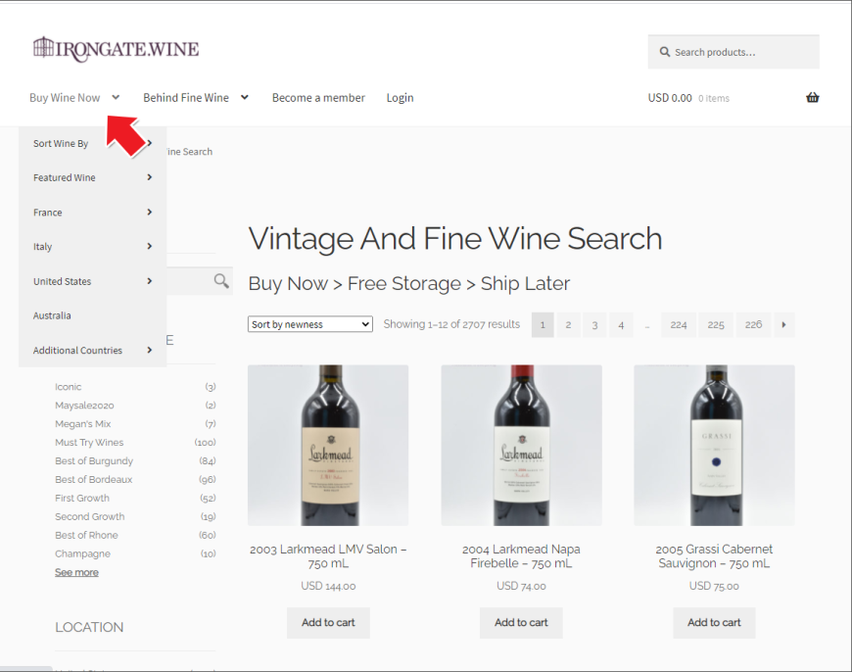Expand United States submenu arrow
The width and height of the screenshot is (852, 672).
click(150, 281)
